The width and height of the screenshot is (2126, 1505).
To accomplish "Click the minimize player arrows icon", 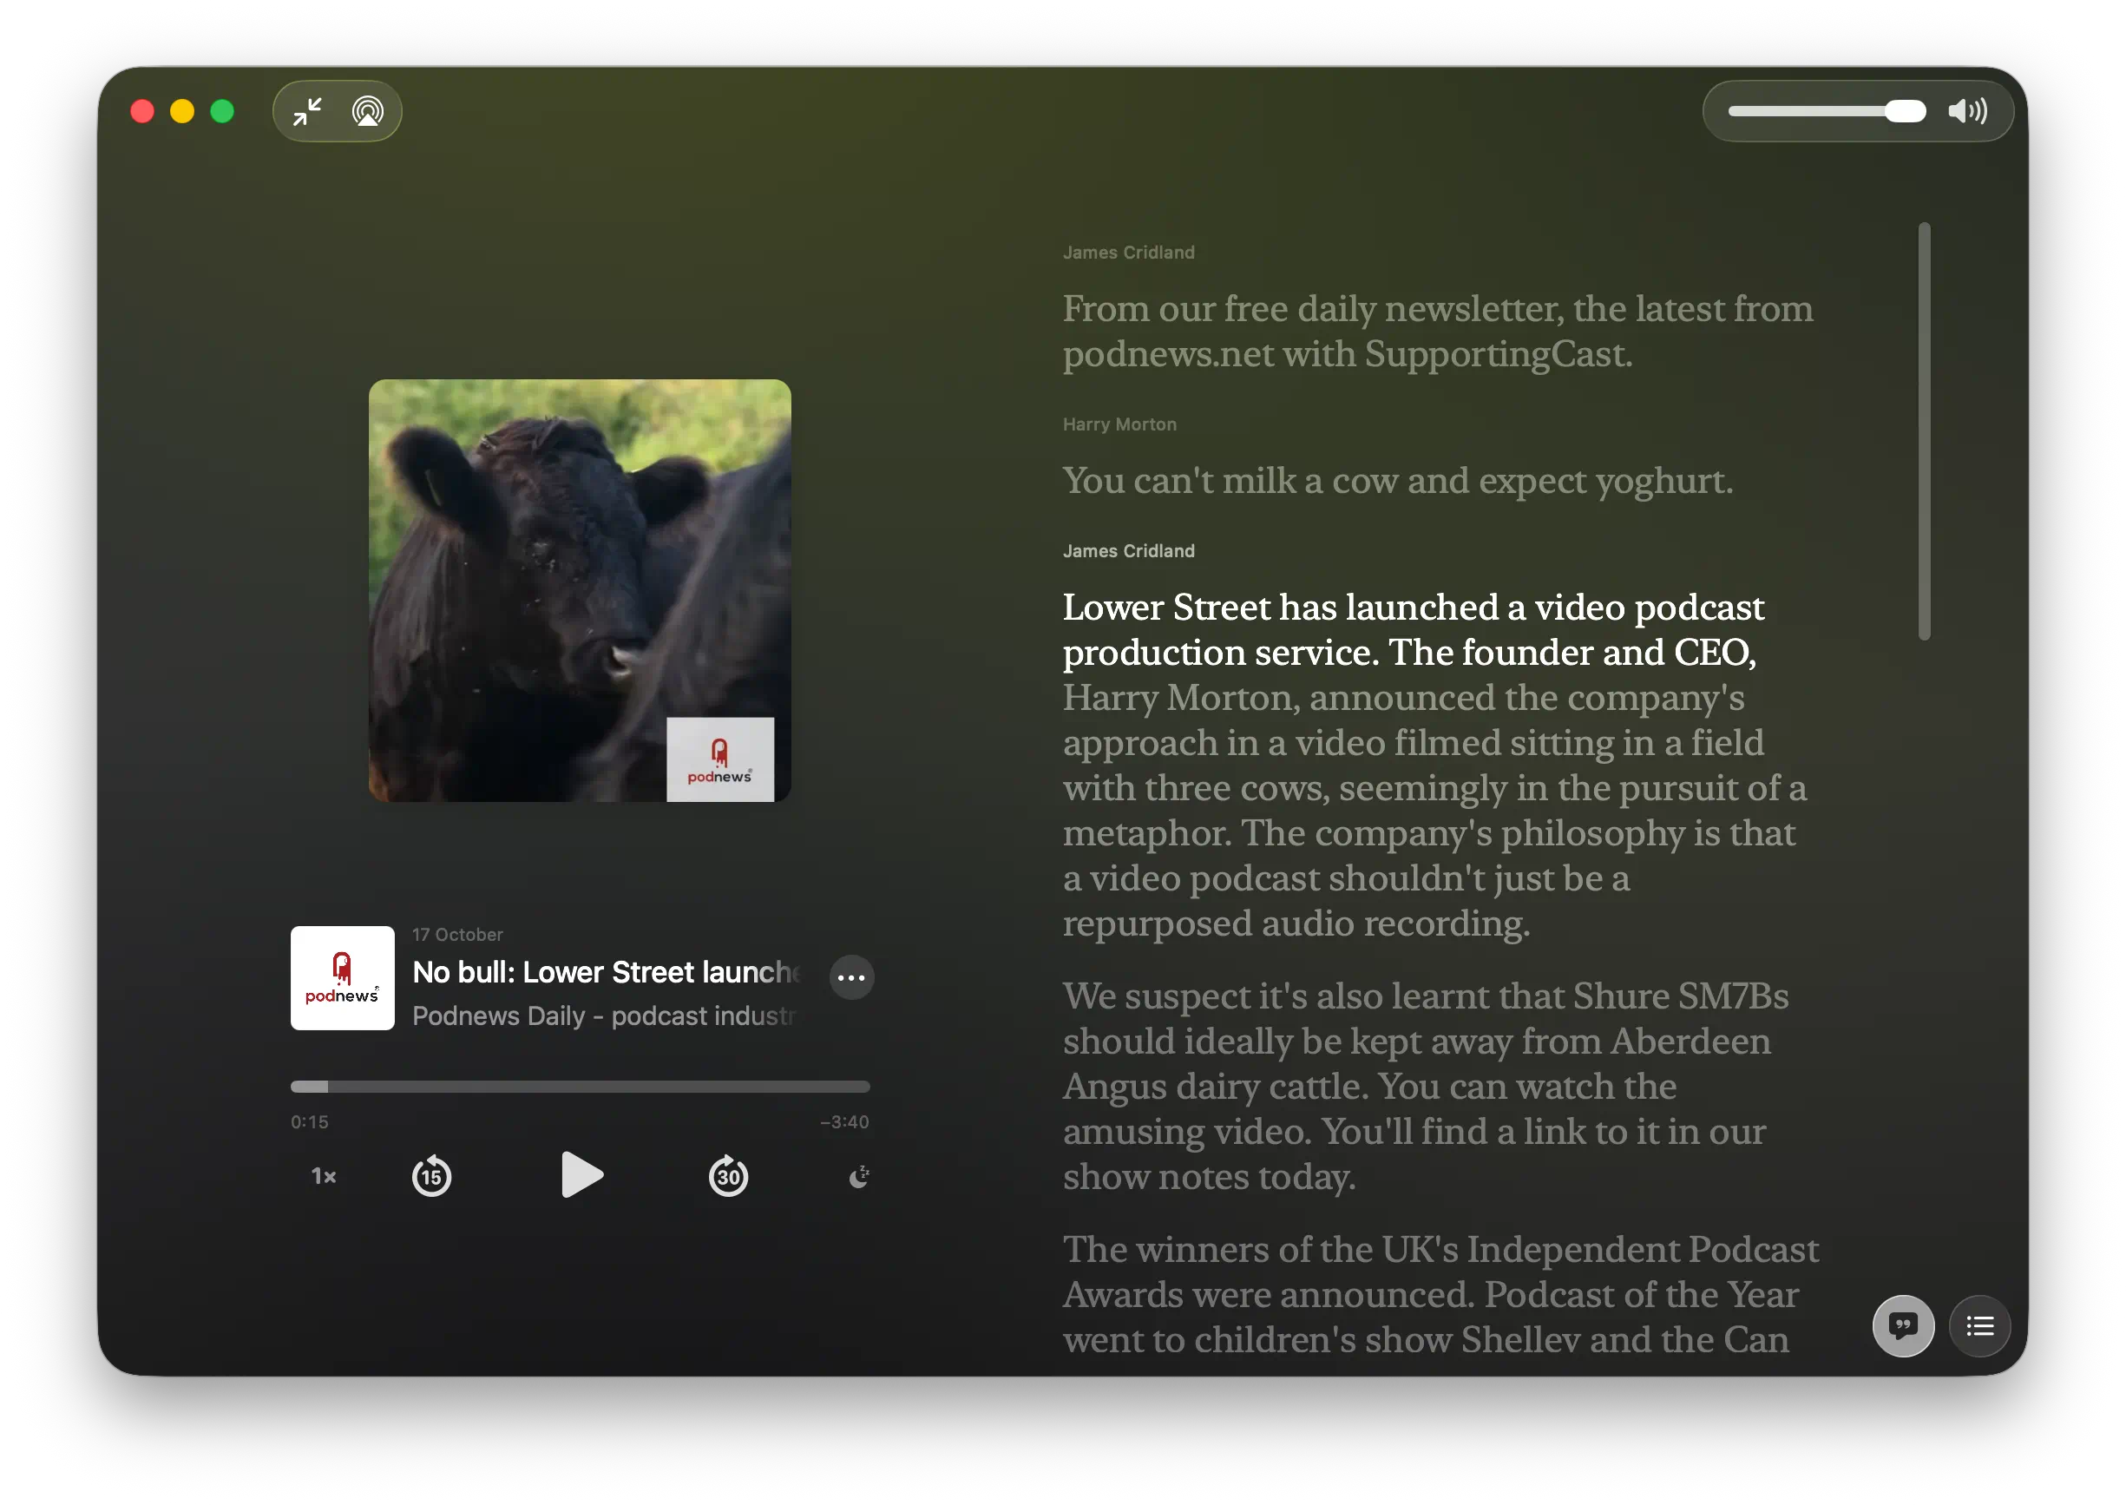I will click(x=307, y=111).
